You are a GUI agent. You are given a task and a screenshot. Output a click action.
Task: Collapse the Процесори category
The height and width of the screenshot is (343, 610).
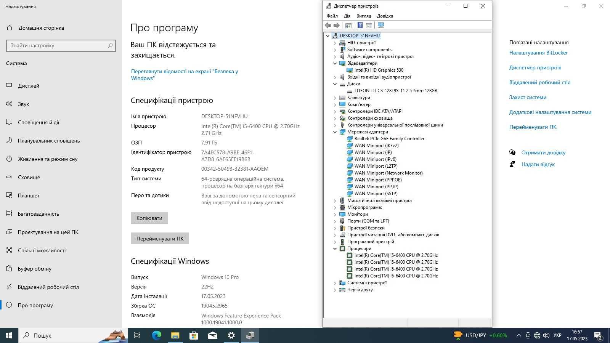coord(335,248)
